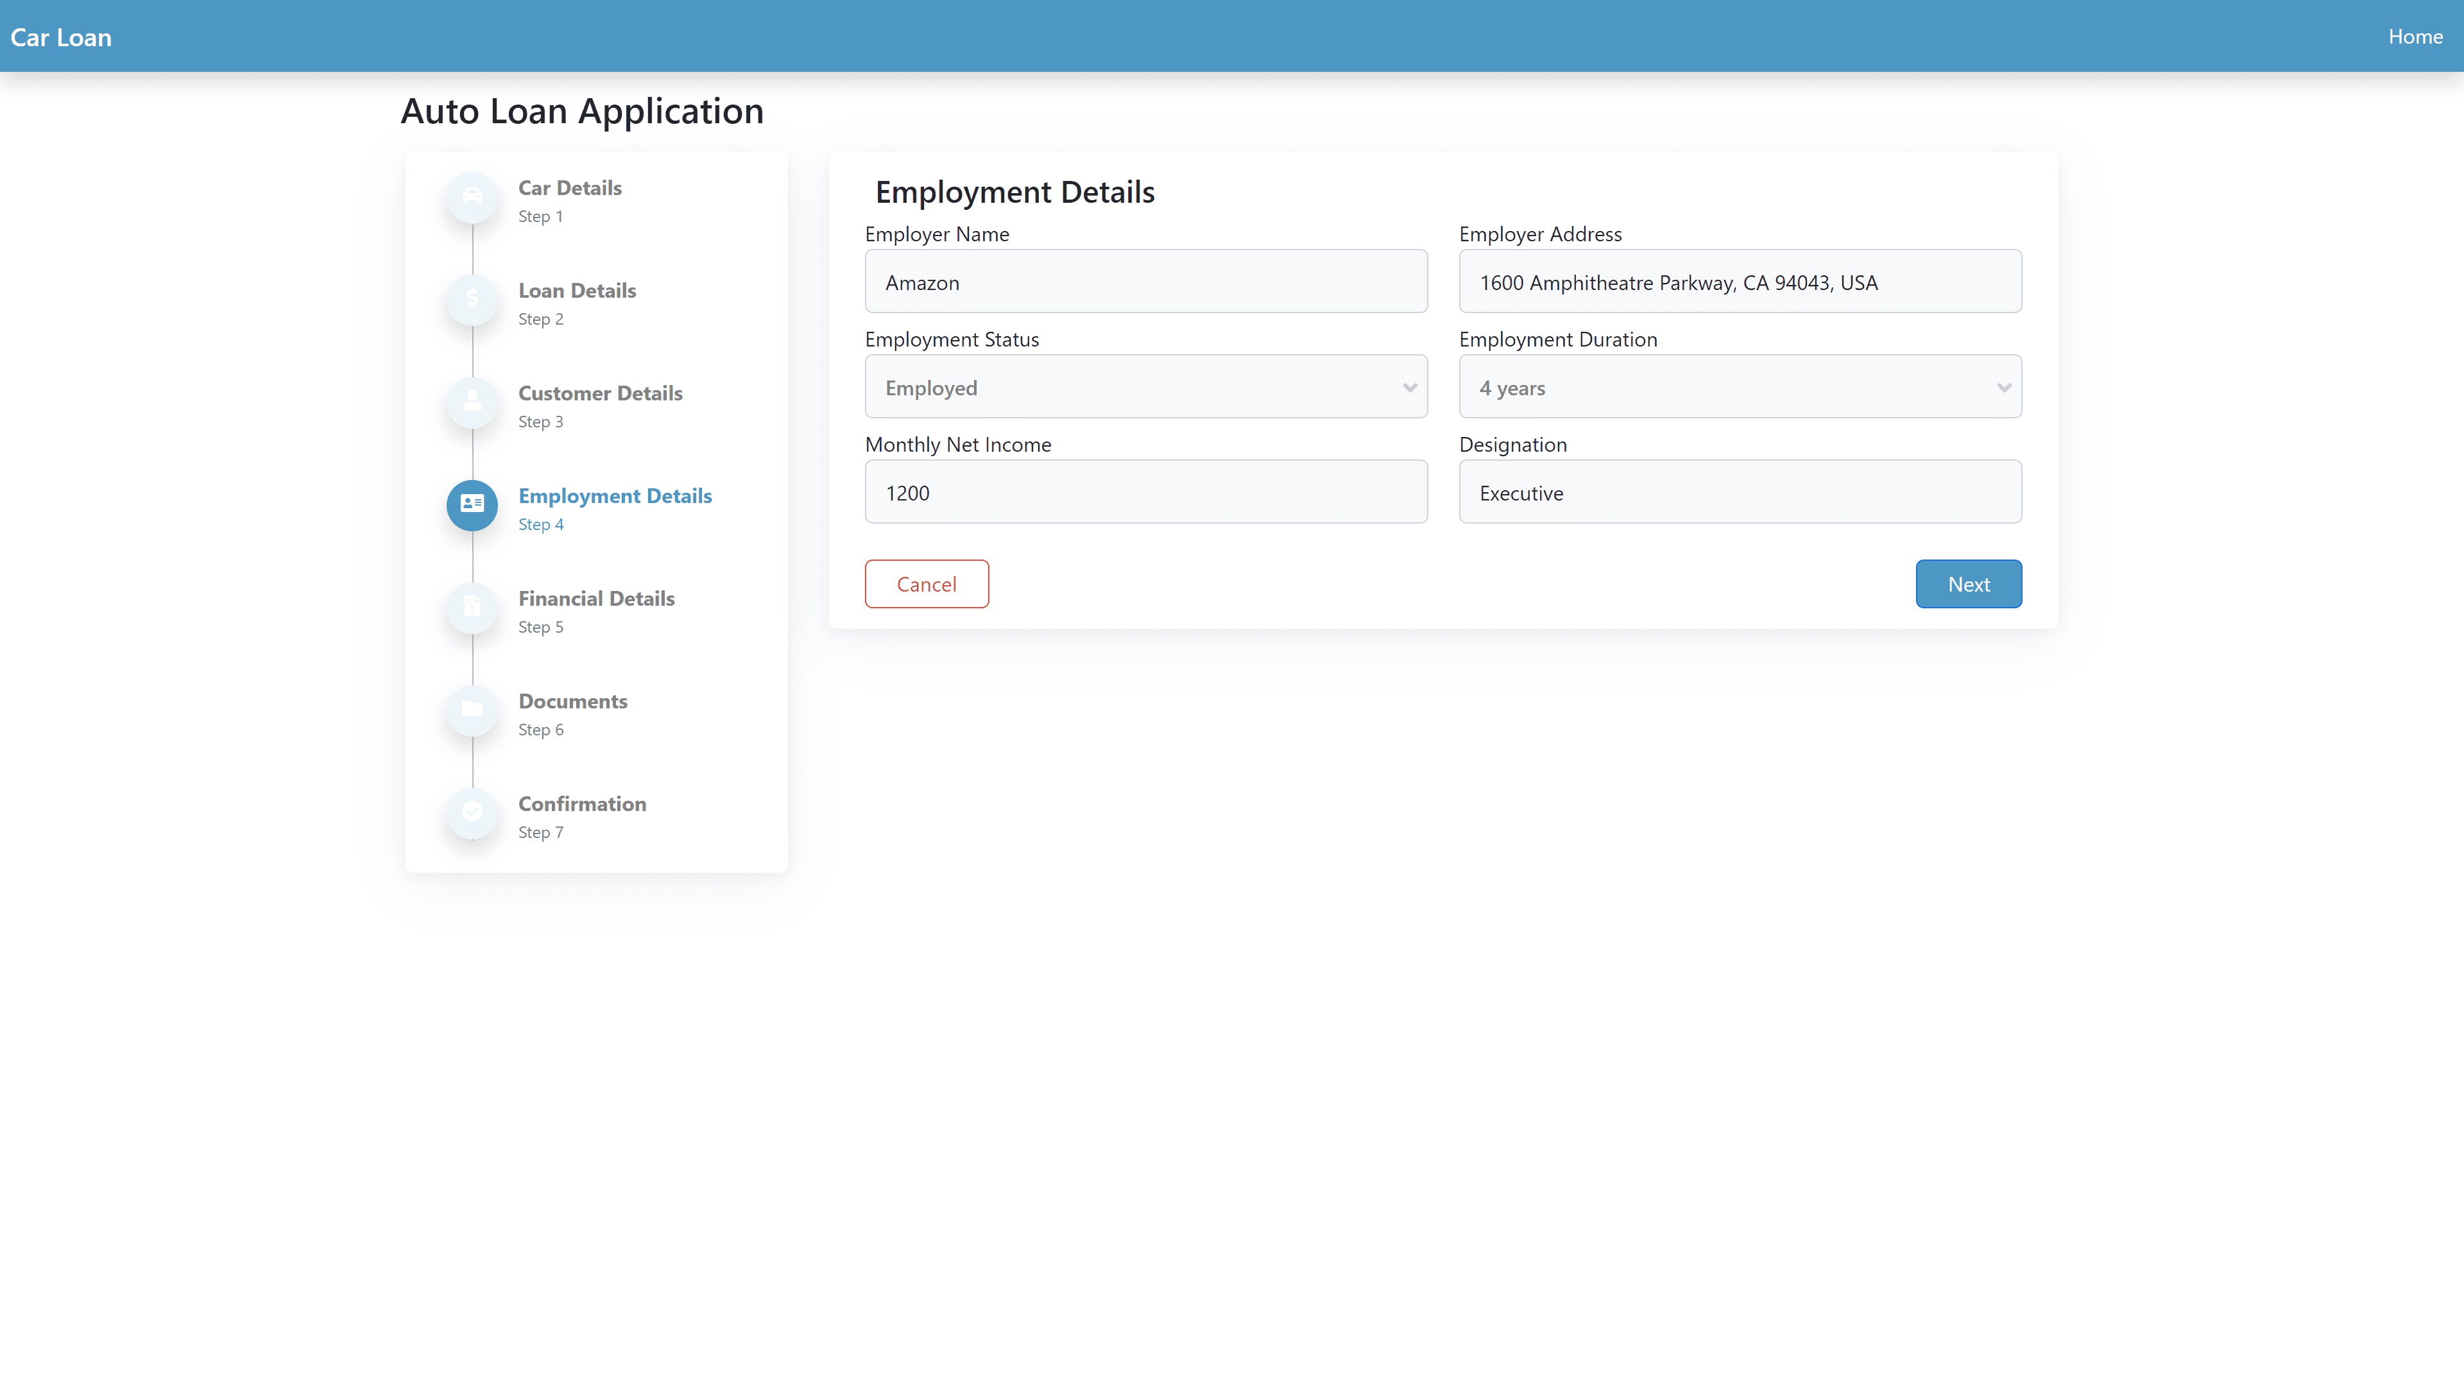Focus the Employer Address field

pyautogui.click(x=1740, y=281)
